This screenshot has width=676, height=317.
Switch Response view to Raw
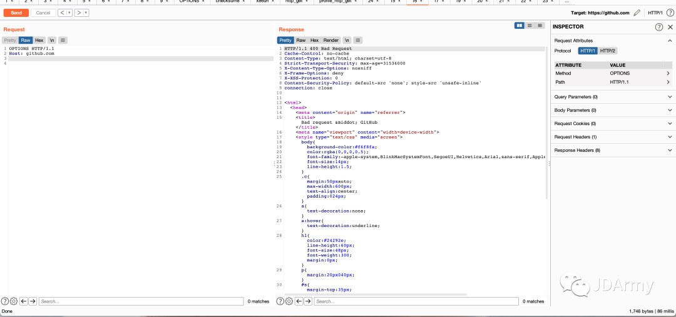[x=301, y=40]
